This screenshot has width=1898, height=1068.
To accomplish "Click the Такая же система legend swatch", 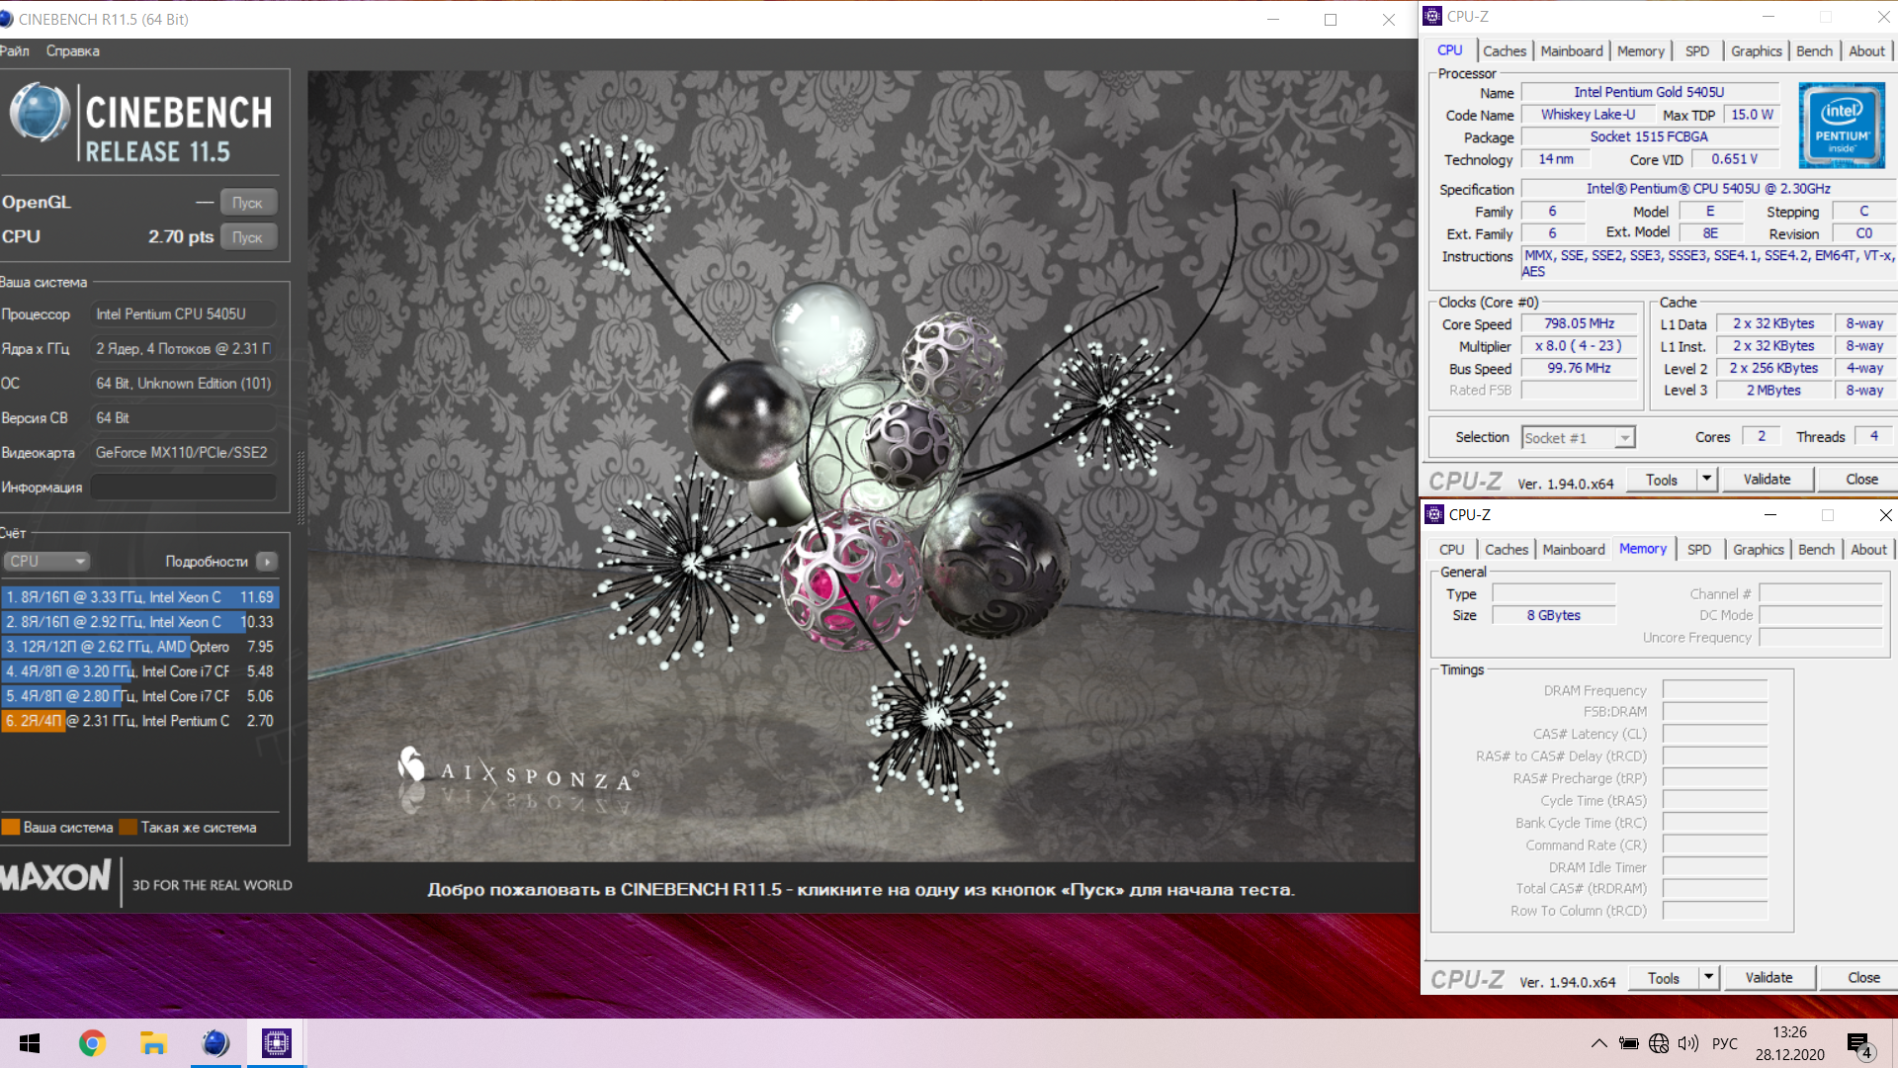I will click(x=128, y=828).
